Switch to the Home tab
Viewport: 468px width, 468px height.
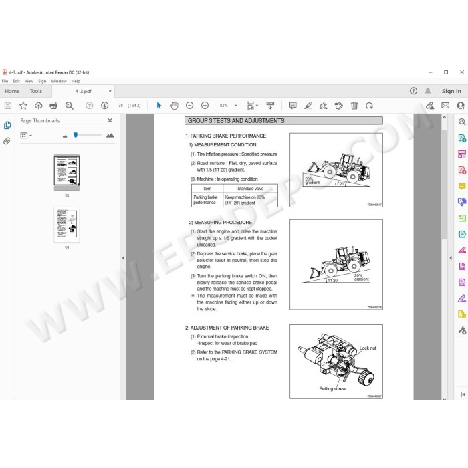point(12,91)
